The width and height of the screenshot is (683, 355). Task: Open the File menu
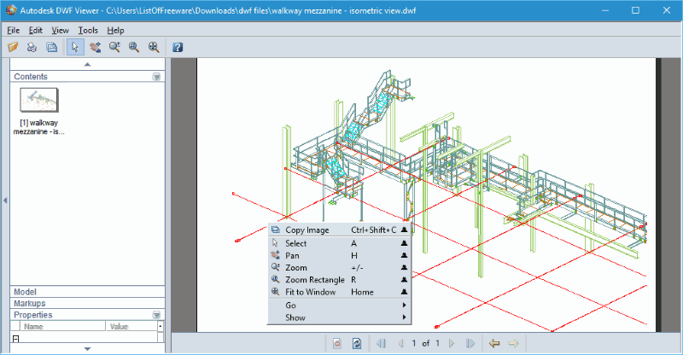click(14, 30)
